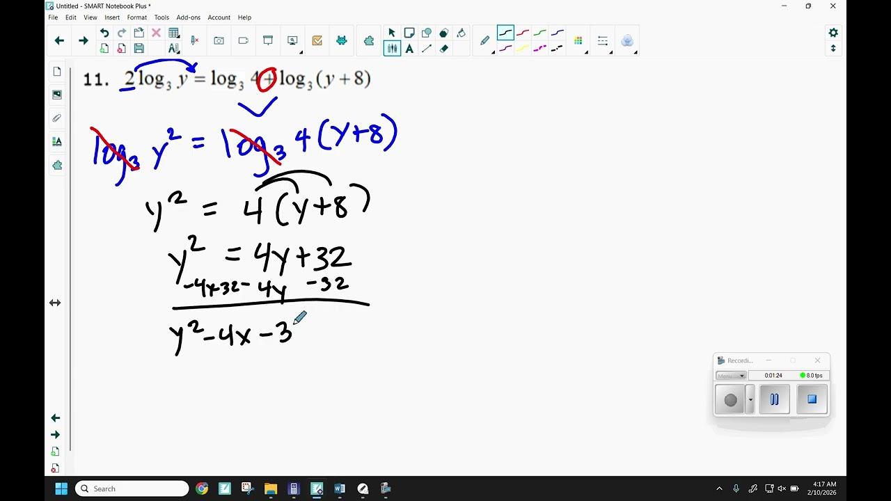Choose the Line tool
The width and height of the screenshot is (891, 501).
click(427, 49)
